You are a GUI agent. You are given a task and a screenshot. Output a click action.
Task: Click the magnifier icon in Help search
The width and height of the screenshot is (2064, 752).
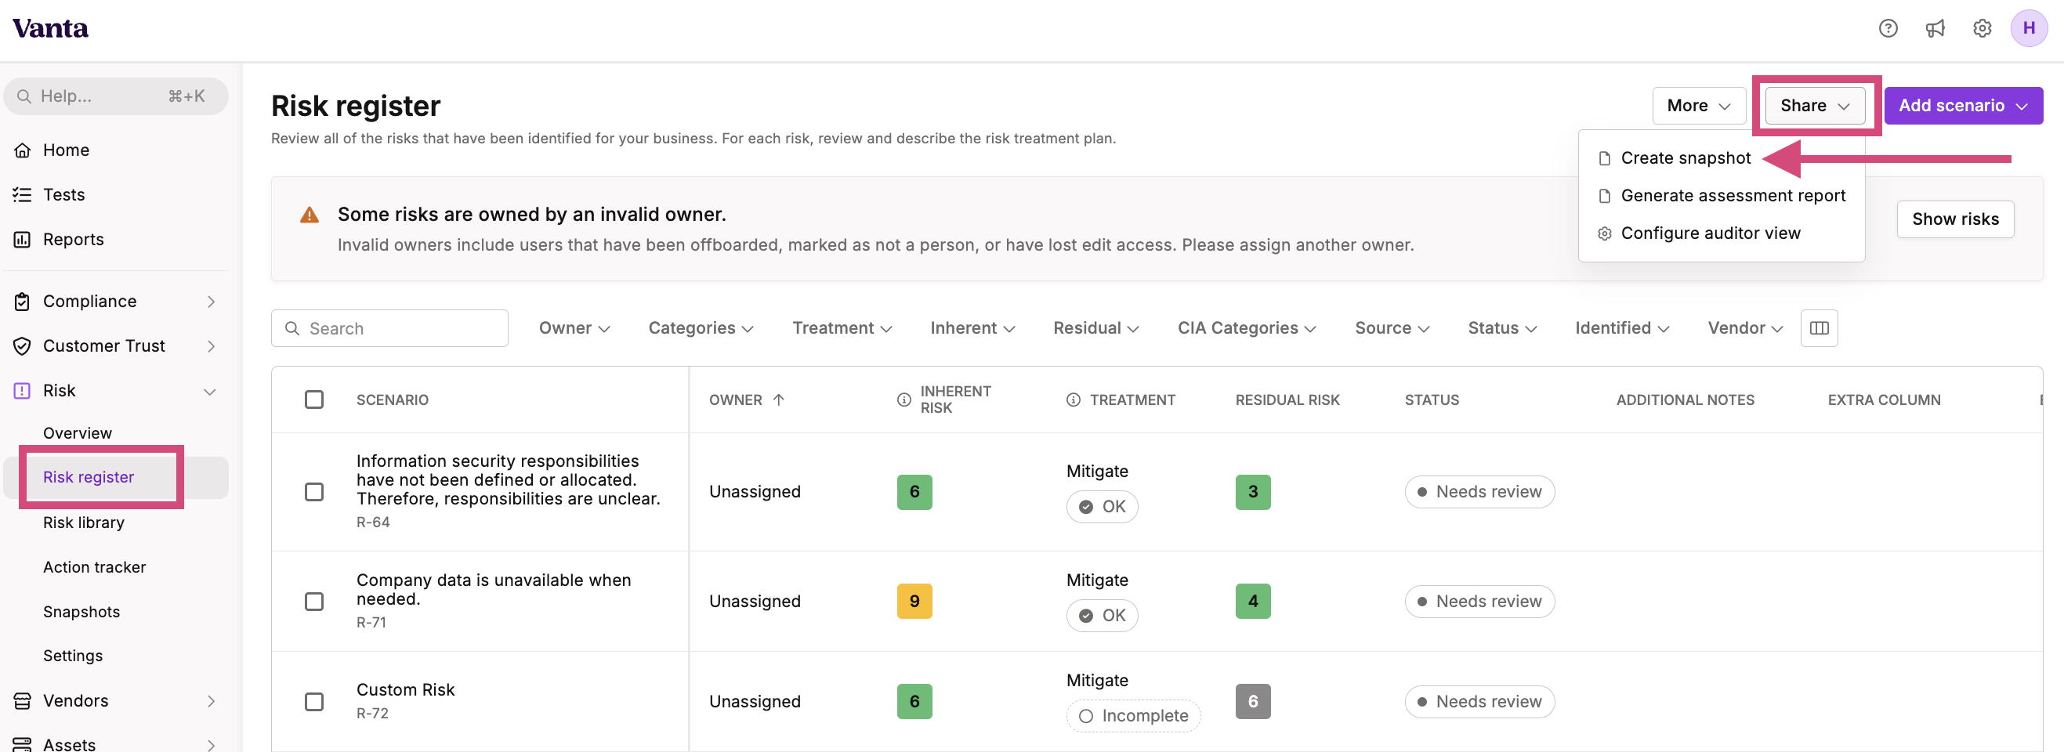[24, 96]
